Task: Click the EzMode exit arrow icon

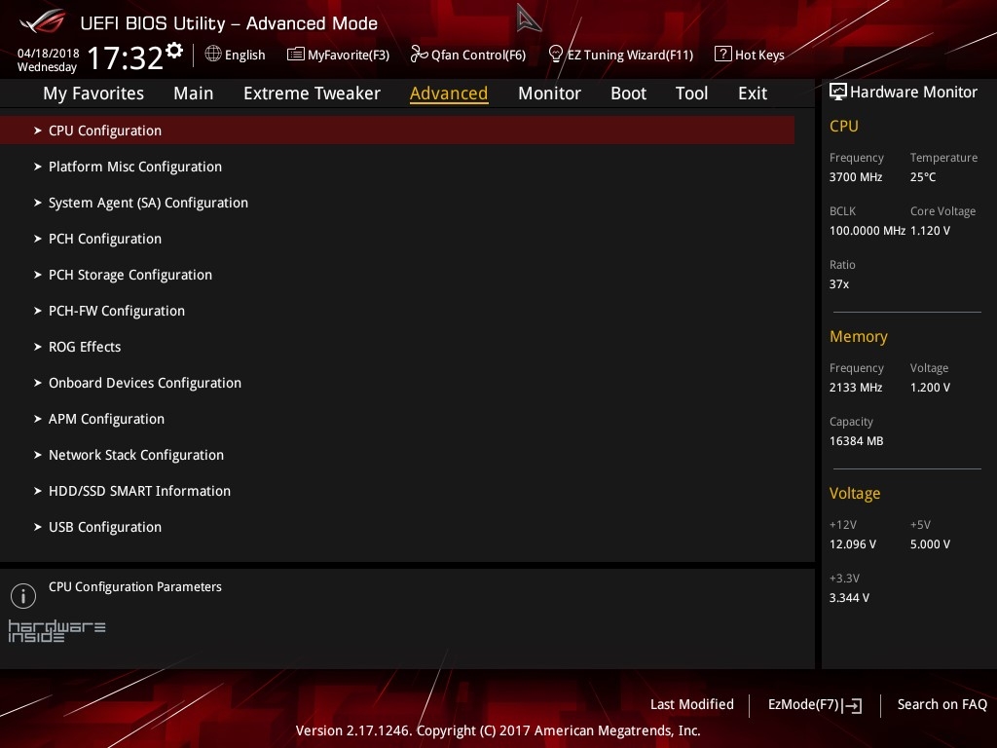Action: click(853, 705)
